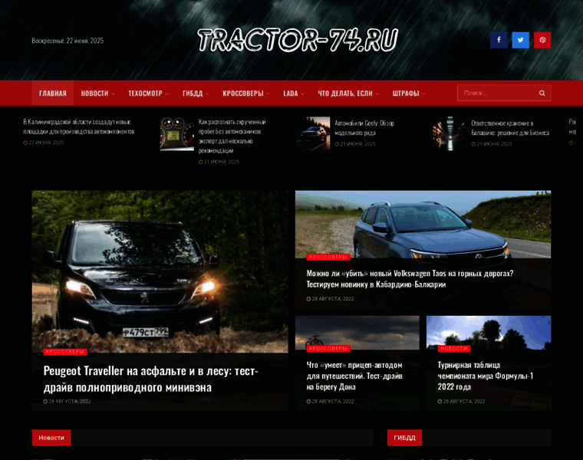Focus the Поиск search field

point(504,94)
